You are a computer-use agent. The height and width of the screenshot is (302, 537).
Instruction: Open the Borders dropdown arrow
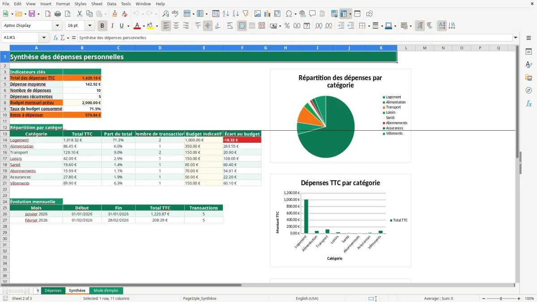point(368,26)
